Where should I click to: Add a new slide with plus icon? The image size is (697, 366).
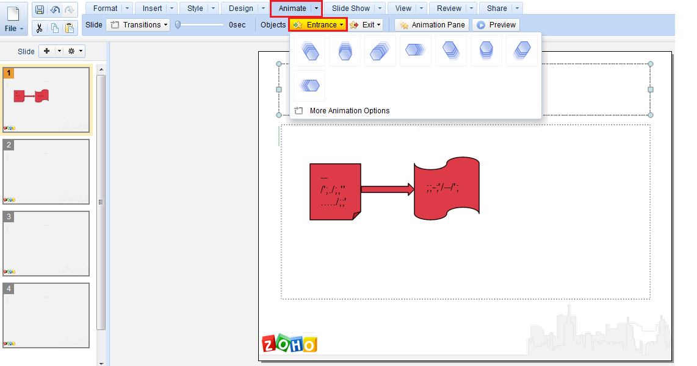tap(46, 51)
